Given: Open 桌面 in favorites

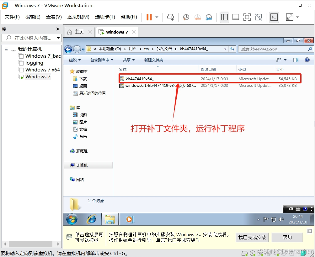Looking at the screenshot, I should [x=80, y=86].
